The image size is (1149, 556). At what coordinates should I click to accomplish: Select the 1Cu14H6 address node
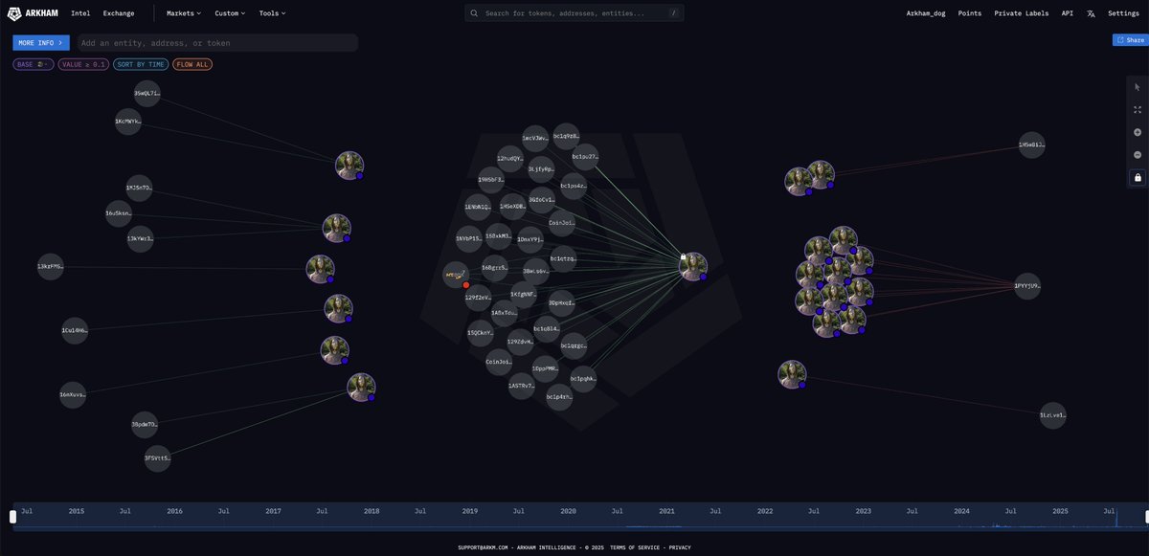[75, 331]
